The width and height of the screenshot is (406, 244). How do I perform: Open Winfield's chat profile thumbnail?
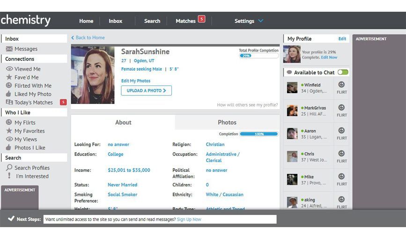(x=292, y=88)
